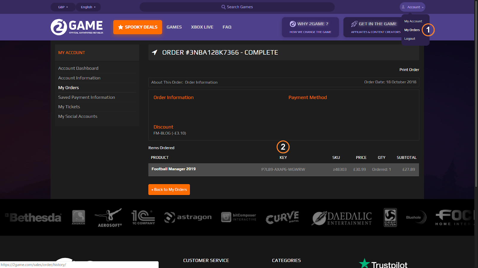The height and width of the screenshot is (268, 478).
Task: Click the order number heading text
Action: [220, 52]
